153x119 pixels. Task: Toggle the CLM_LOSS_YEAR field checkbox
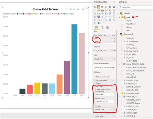click(122, 106)
